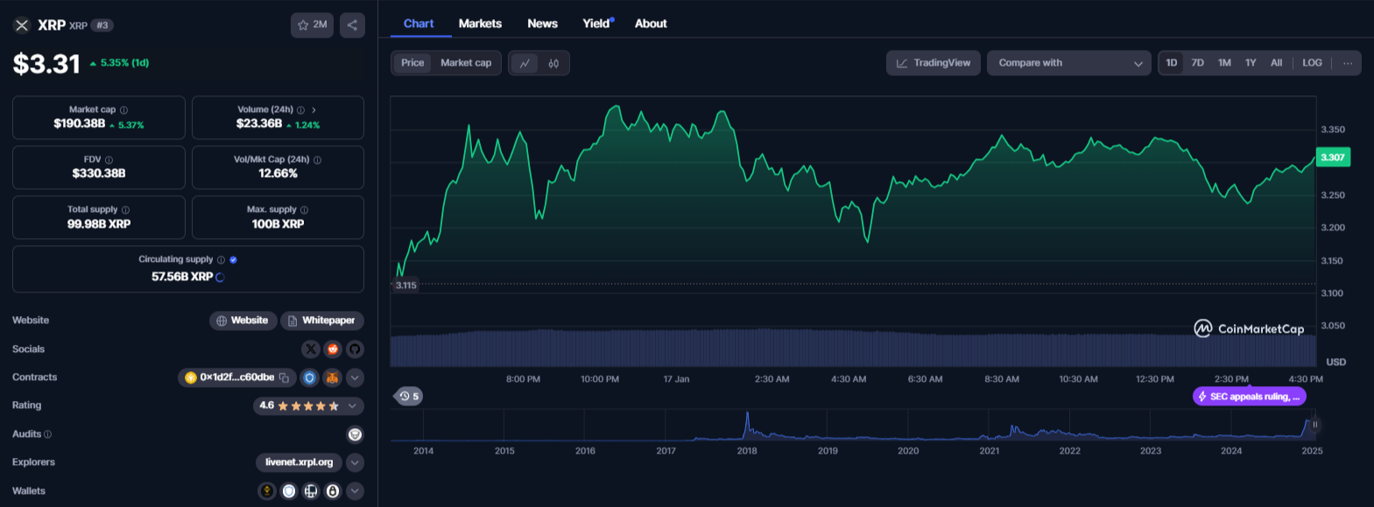Screen dimensions: 1374x507
Task: Expand the Explorers list chevron
Action: (355, 462)
